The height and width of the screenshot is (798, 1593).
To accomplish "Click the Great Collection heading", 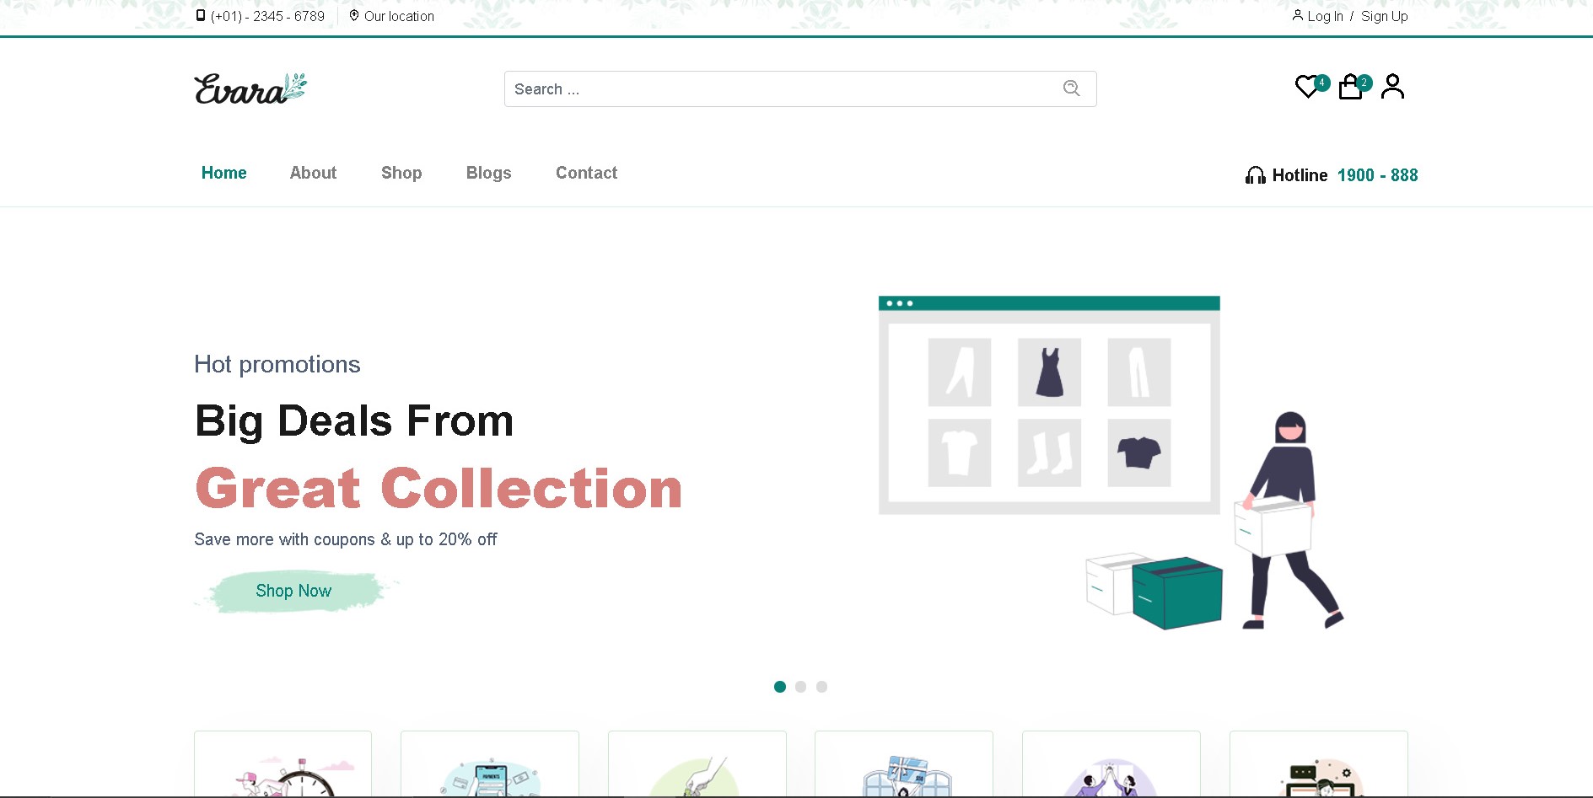I will click(x=439, y=489).
